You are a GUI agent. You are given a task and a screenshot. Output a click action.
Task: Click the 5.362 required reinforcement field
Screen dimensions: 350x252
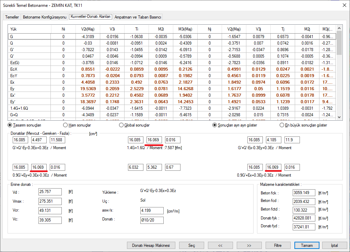(154, 167)
